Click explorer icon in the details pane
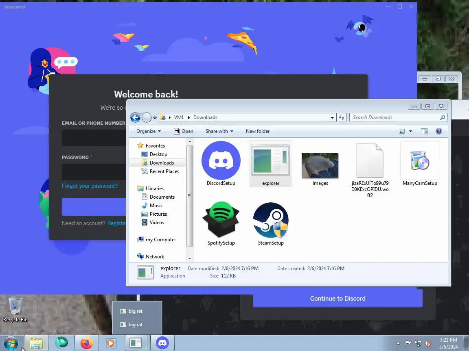This screenshot has width=469, height=351. pyautogui.click(x=145, y=272)
